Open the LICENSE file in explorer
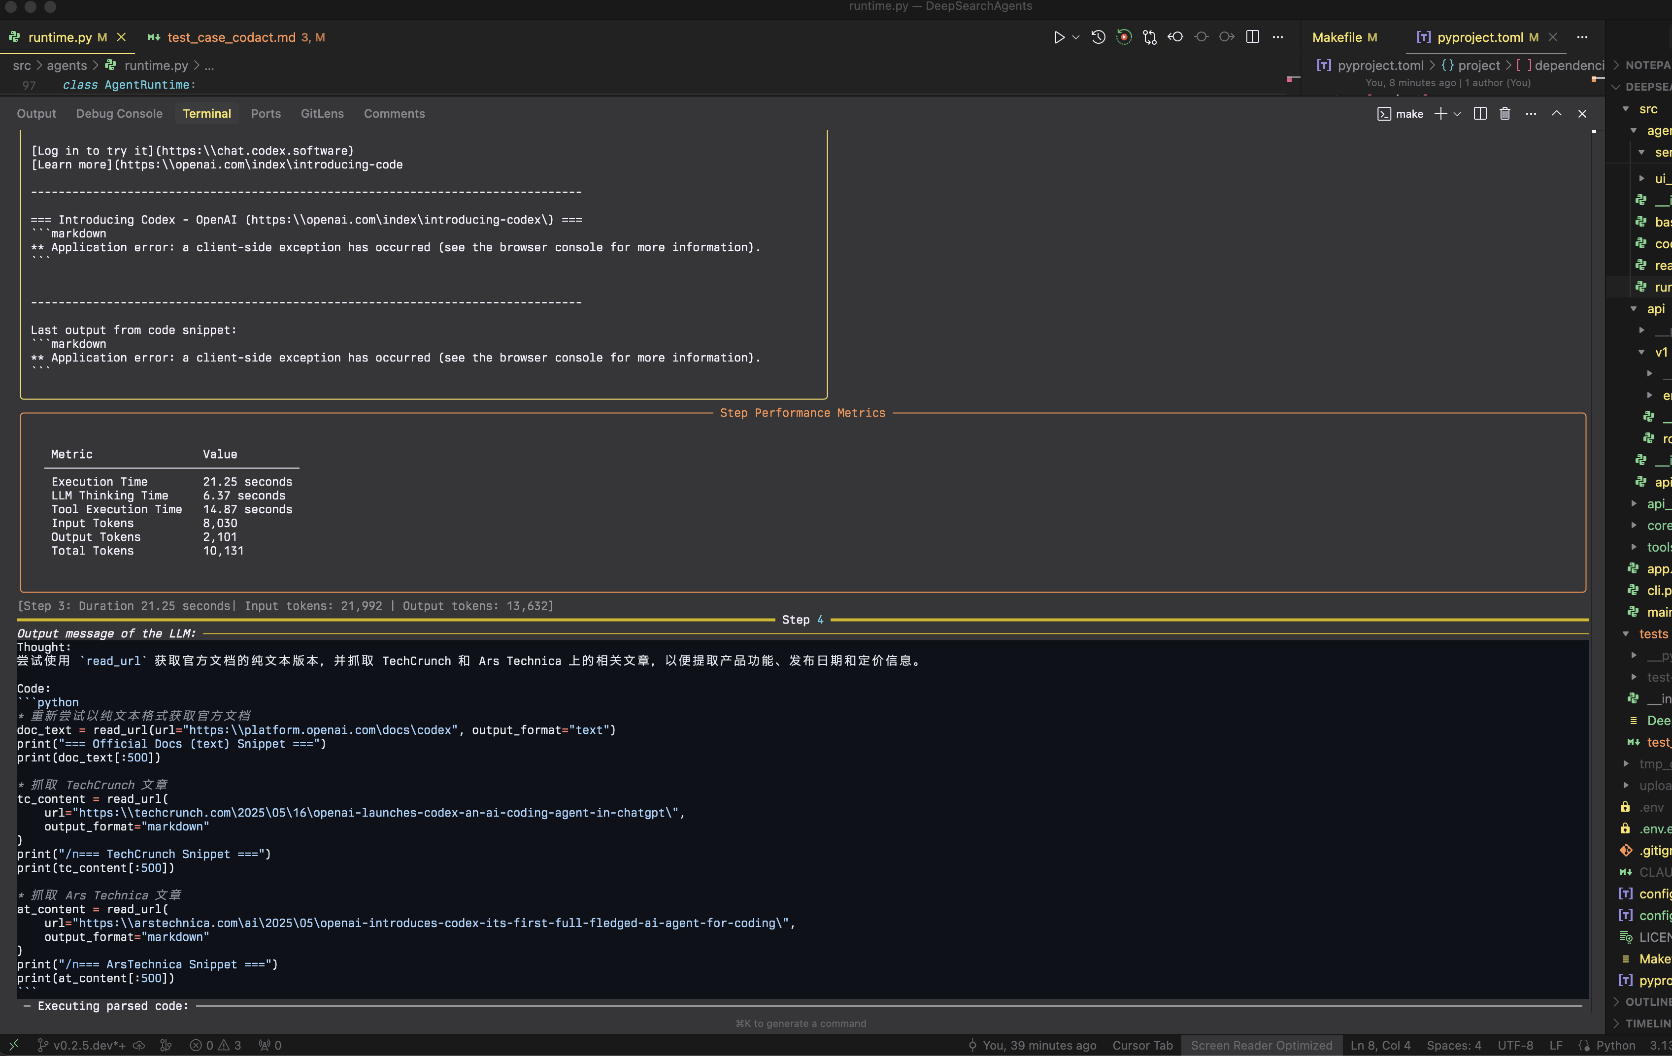 (1645, 937)
